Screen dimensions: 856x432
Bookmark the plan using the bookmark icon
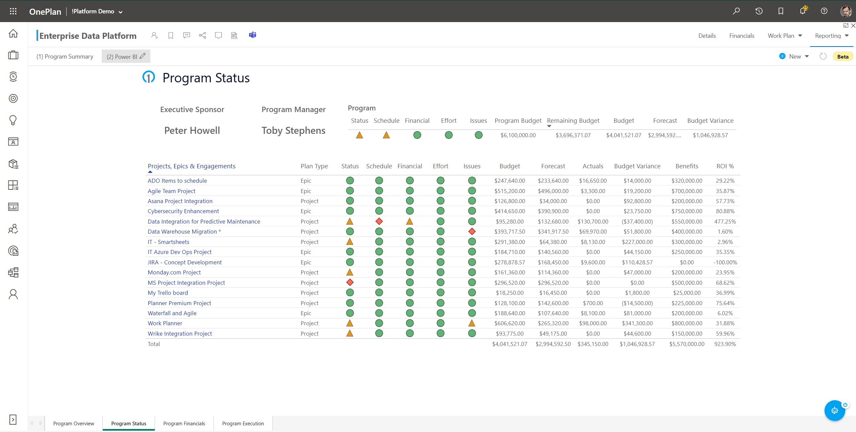(x=170, y=35)
